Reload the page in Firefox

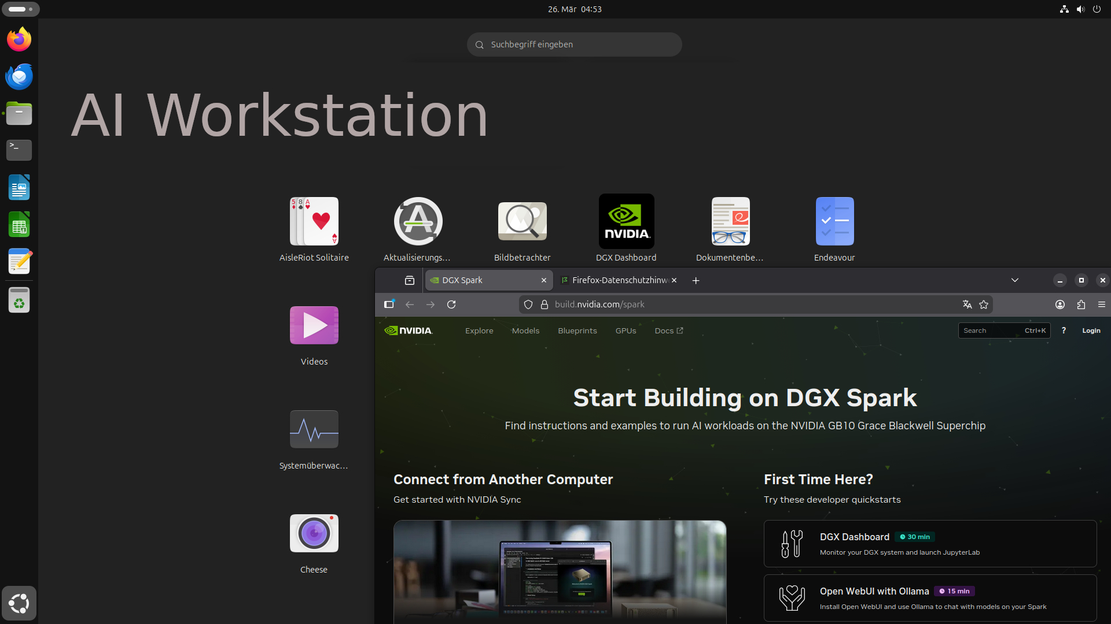click(x=451, y=304)
